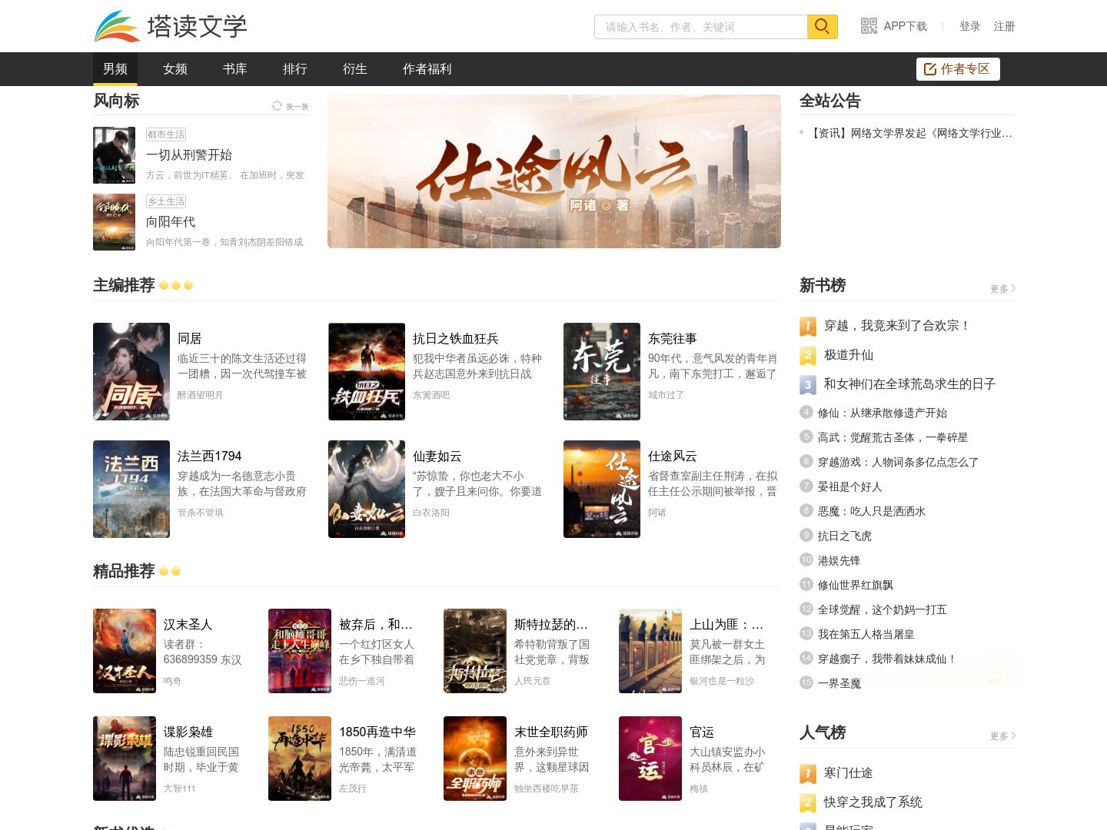This screenshot has height=830, width=1107.
Task: Click the 末世全职药师 title text
Action: pyautogui.click(x=551, y=732)
